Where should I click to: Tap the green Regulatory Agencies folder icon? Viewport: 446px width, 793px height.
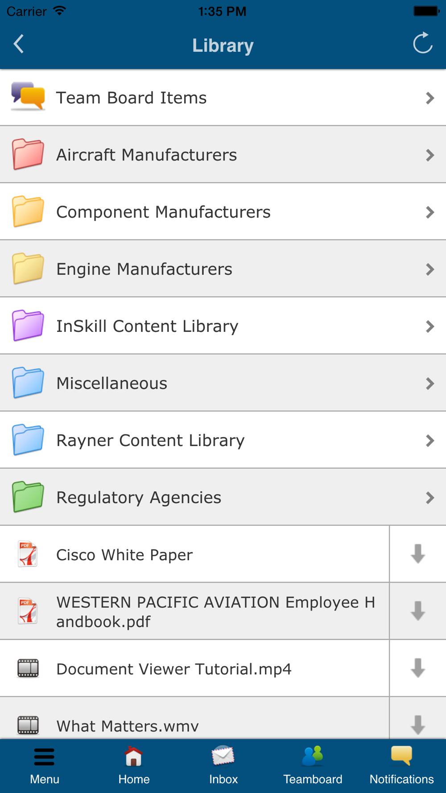28,497
